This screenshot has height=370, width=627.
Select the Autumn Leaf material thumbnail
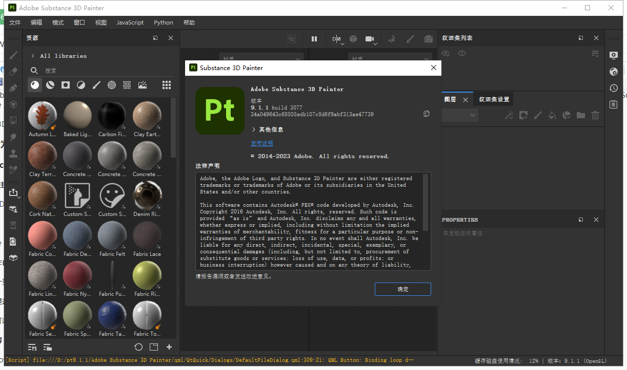pyautogui.click(x=42, y=115)
